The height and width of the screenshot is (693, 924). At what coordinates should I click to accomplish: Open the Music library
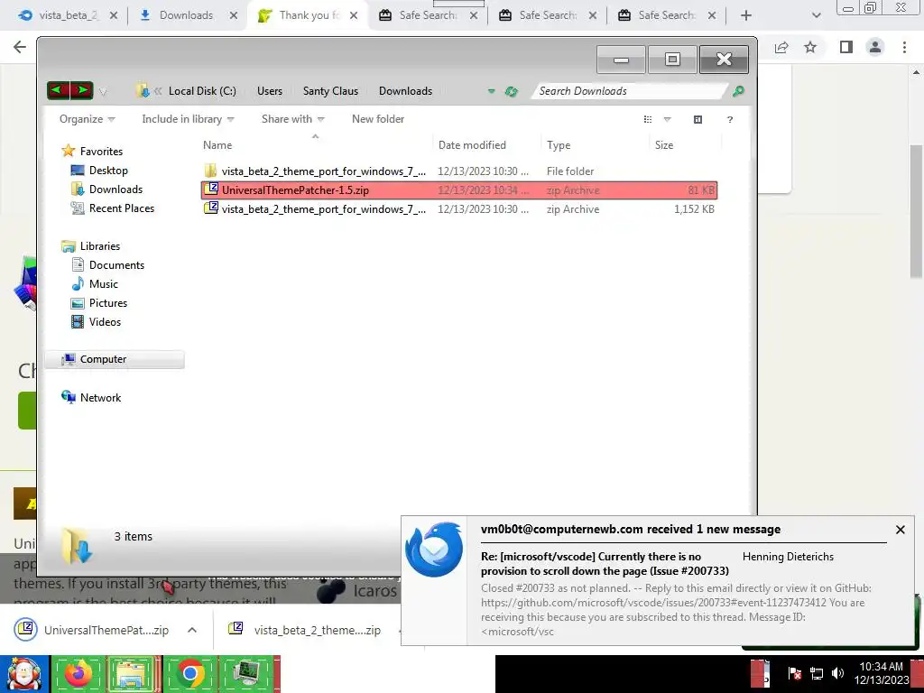point(103,284)
